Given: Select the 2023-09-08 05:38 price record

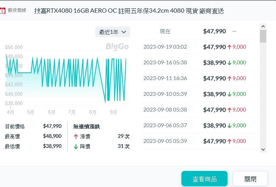Looking at the screenshot, I should [201, 110].
